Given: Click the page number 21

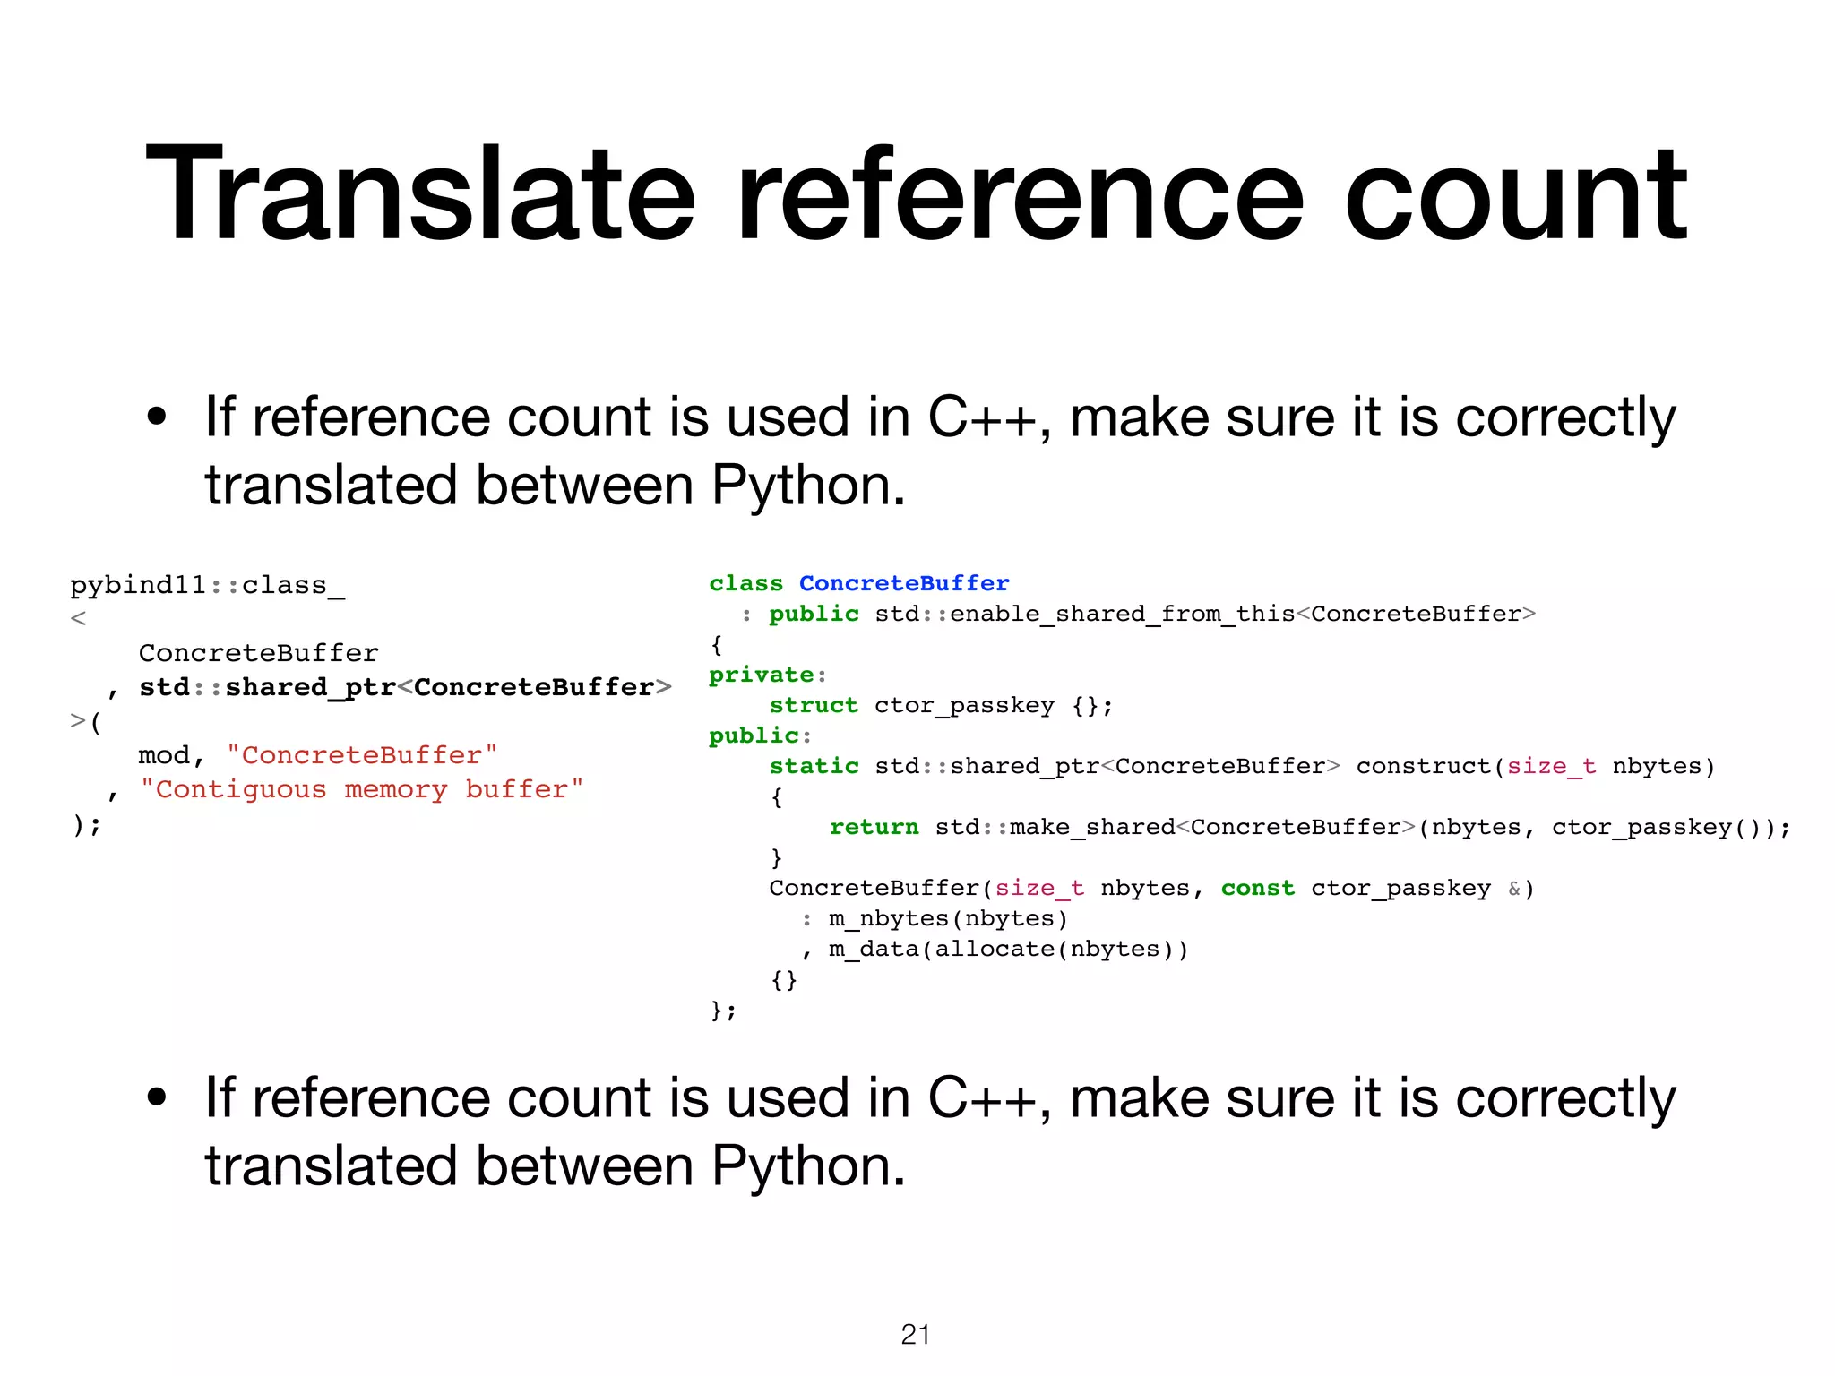Looking at the screenshot, I should coord(915,1334).
